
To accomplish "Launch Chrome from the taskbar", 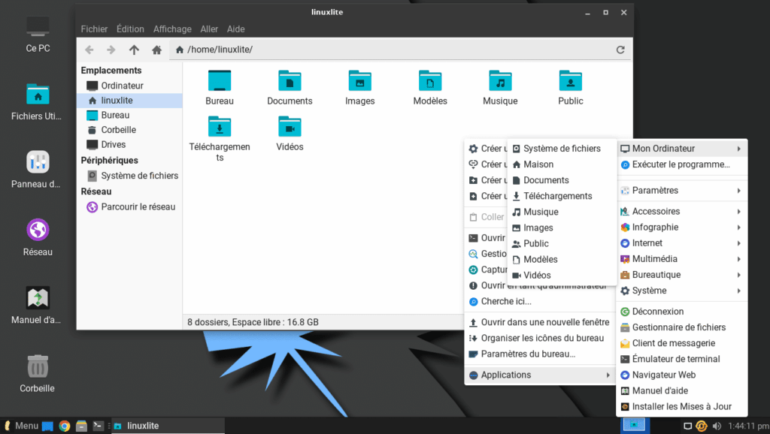I will tap(64, 425).
